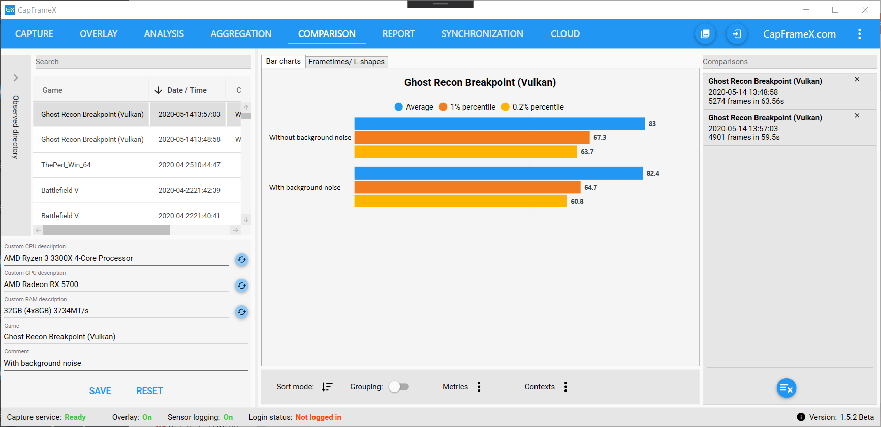
Task: Focus the Search field
Action: (143, 62)
